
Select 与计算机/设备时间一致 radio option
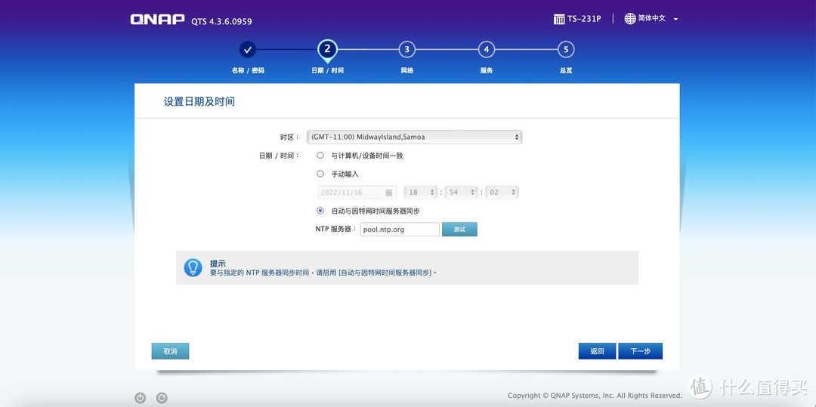tap(320, 156)
